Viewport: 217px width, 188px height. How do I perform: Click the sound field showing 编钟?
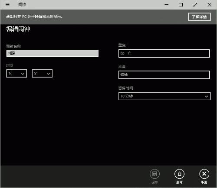164,75
